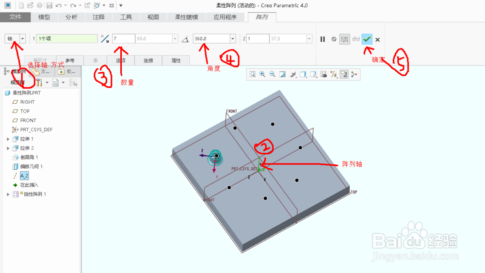The image size is (485, 273).
Task: Open the 选项 panel tab
Action: coord(121,60)
